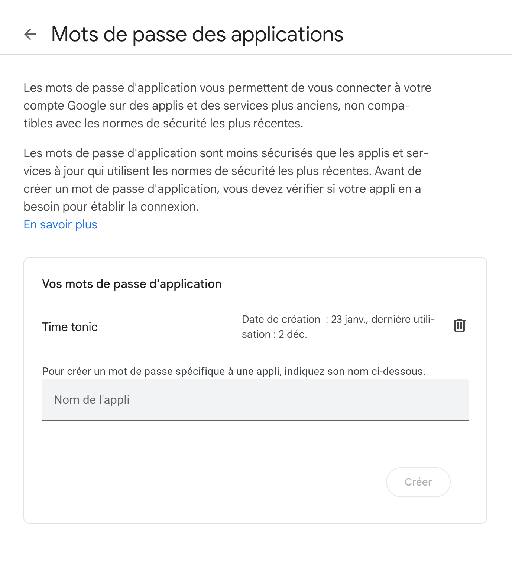
Task: Click the dernière utilisation 2 déc. text
Action: click(338, 327)
